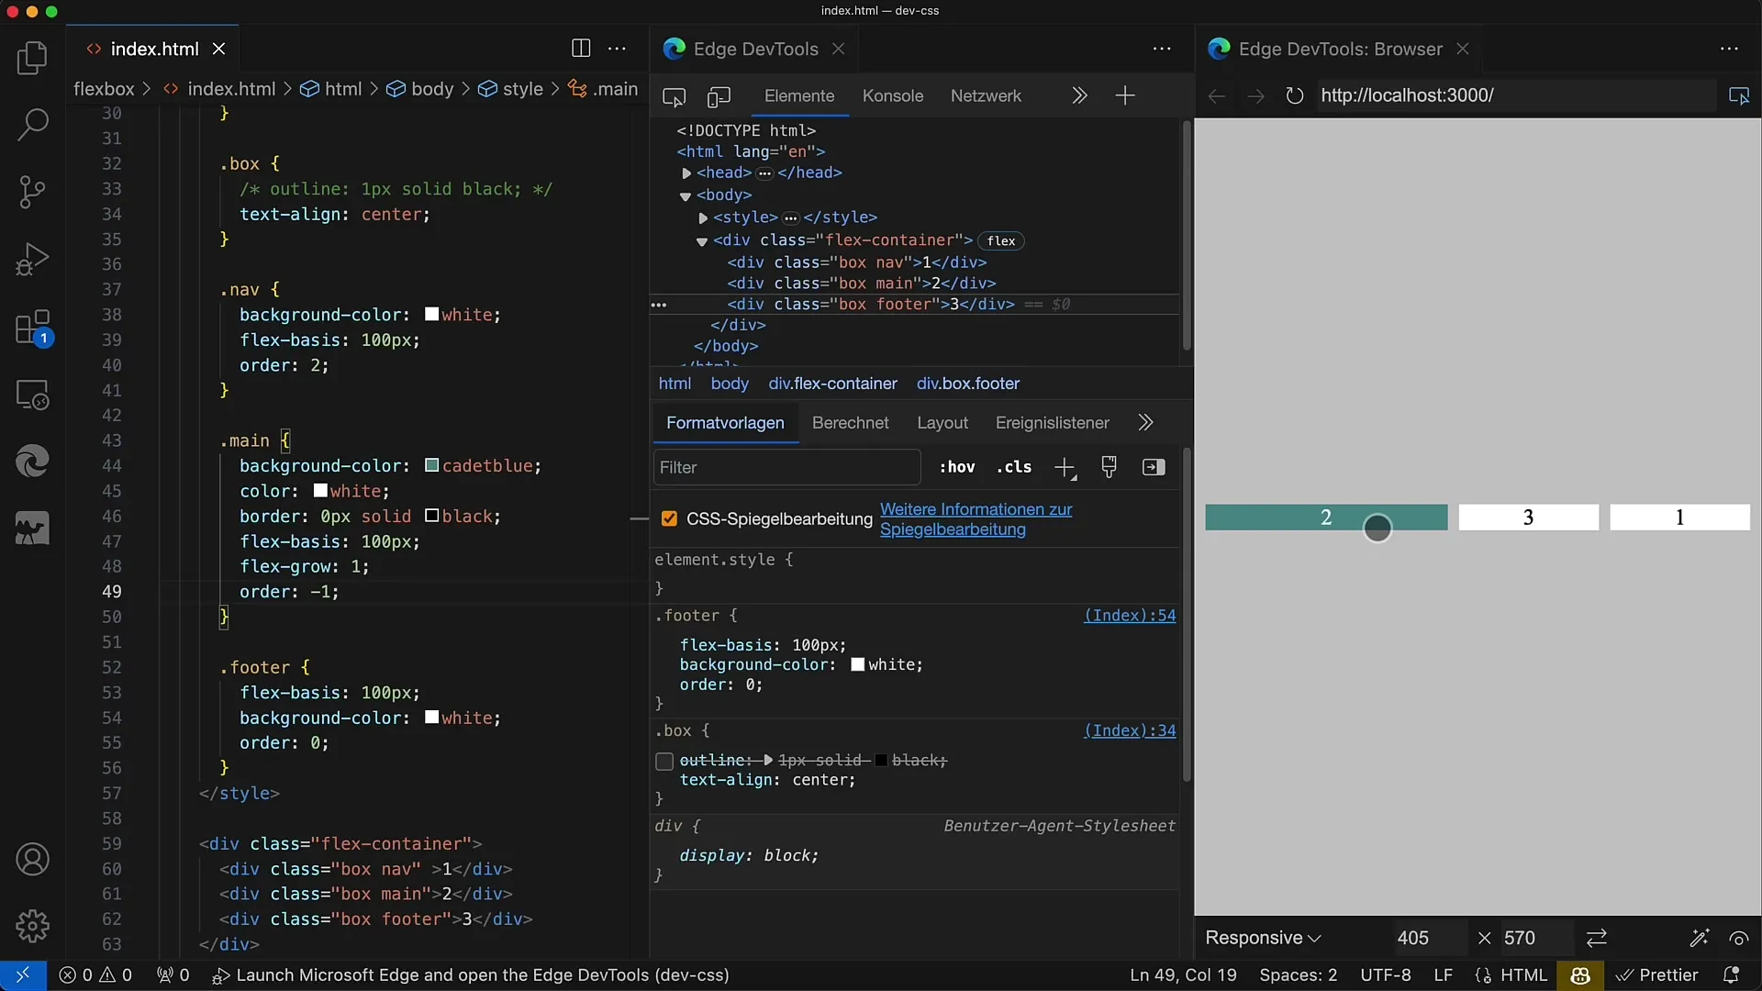Enable the outline property checkbox in .box
Image resolution: width=1762 pixels, height=991 pixels.
coord(664,761)
